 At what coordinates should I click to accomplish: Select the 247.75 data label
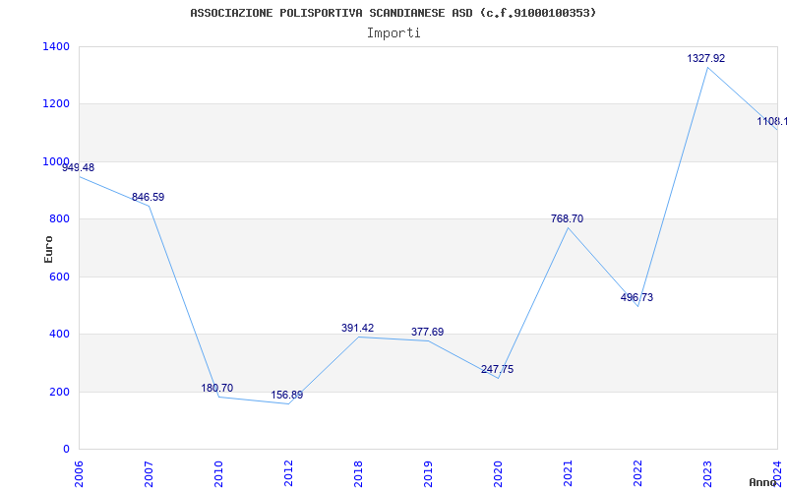(498, 370)
